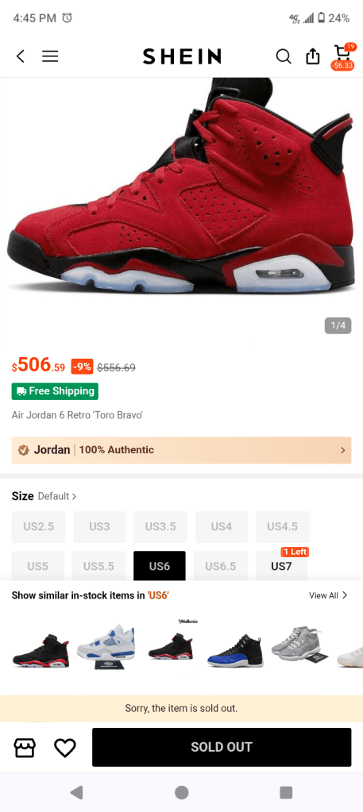Select size US6
This screenshot has width=363, height=812.
(x=159, y=566)
